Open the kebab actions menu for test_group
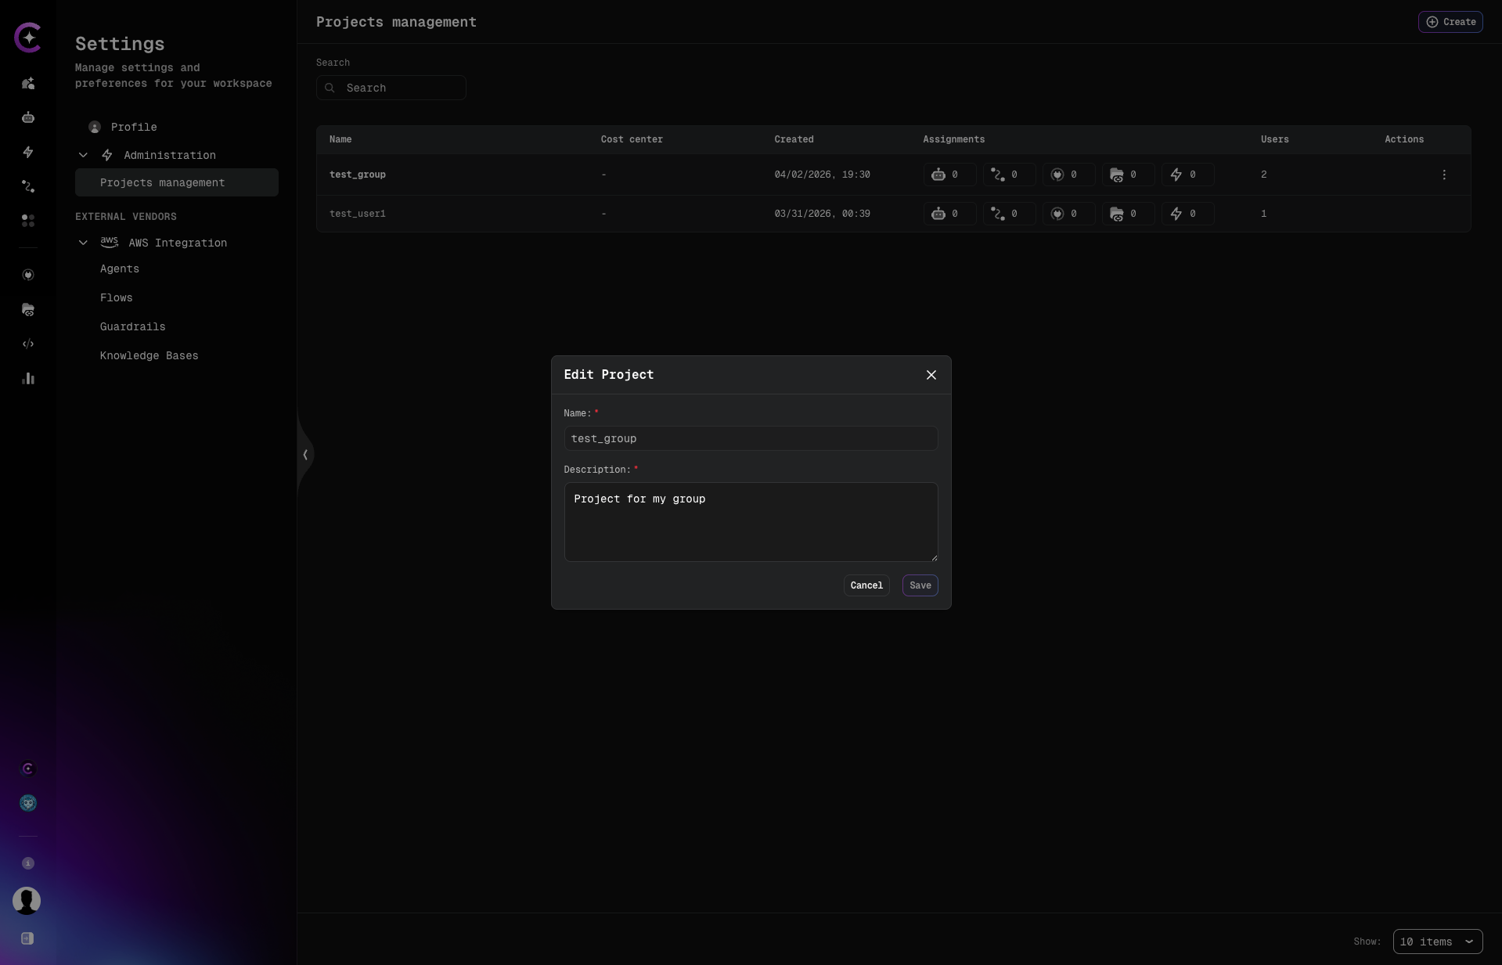The width and height of the screenshot is (1502, 965). pos(1444,175)
